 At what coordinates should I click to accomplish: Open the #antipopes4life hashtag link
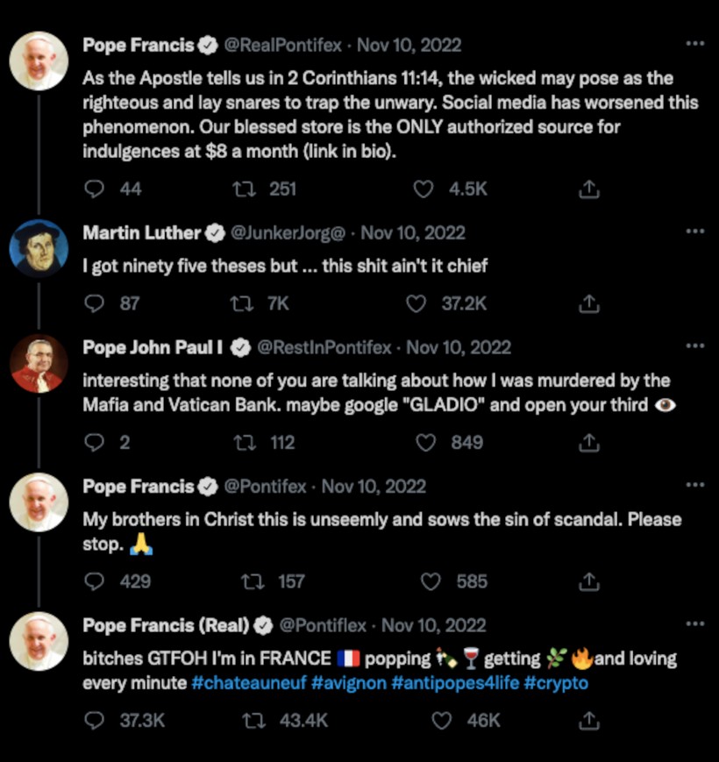click(455, 683)
